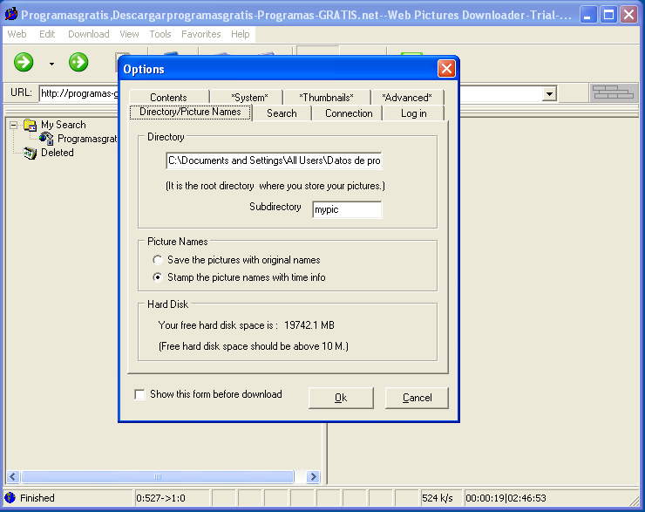Click the horizontal scrollbar thumb
This screenshot has width=645, height=512.
[x=158, y=476]
